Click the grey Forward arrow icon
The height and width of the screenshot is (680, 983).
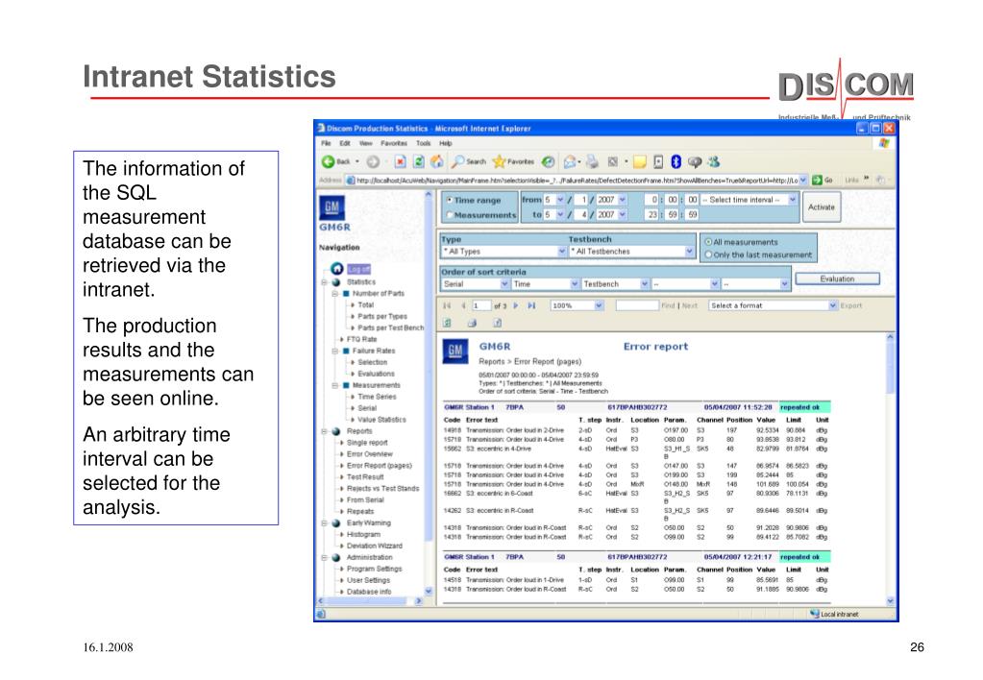click(373, 161)
